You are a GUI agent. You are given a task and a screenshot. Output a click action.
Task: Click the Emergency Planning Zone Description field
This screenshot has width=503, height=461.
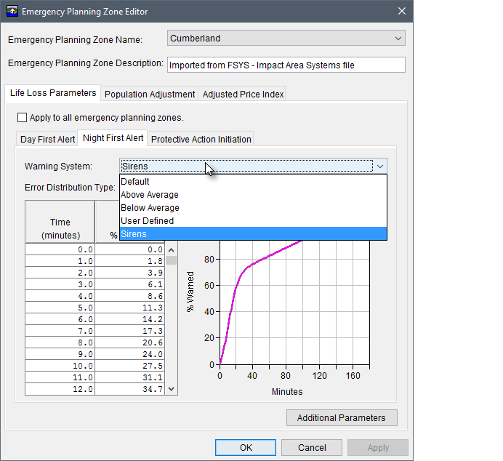(286, 65)
